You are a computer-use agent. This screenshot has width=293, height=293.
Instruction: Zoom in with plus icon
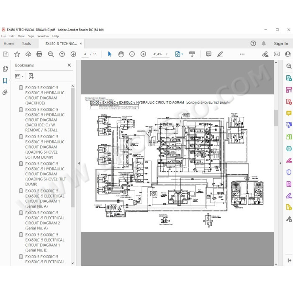pyautogui.click(x=143, y=54)
